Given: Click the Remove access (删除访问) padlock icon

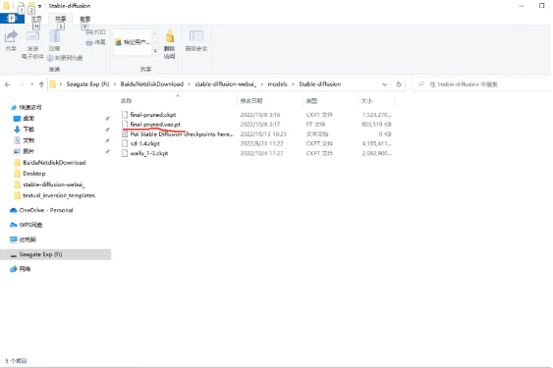Looking at the screenshot, I should [170, 36].
